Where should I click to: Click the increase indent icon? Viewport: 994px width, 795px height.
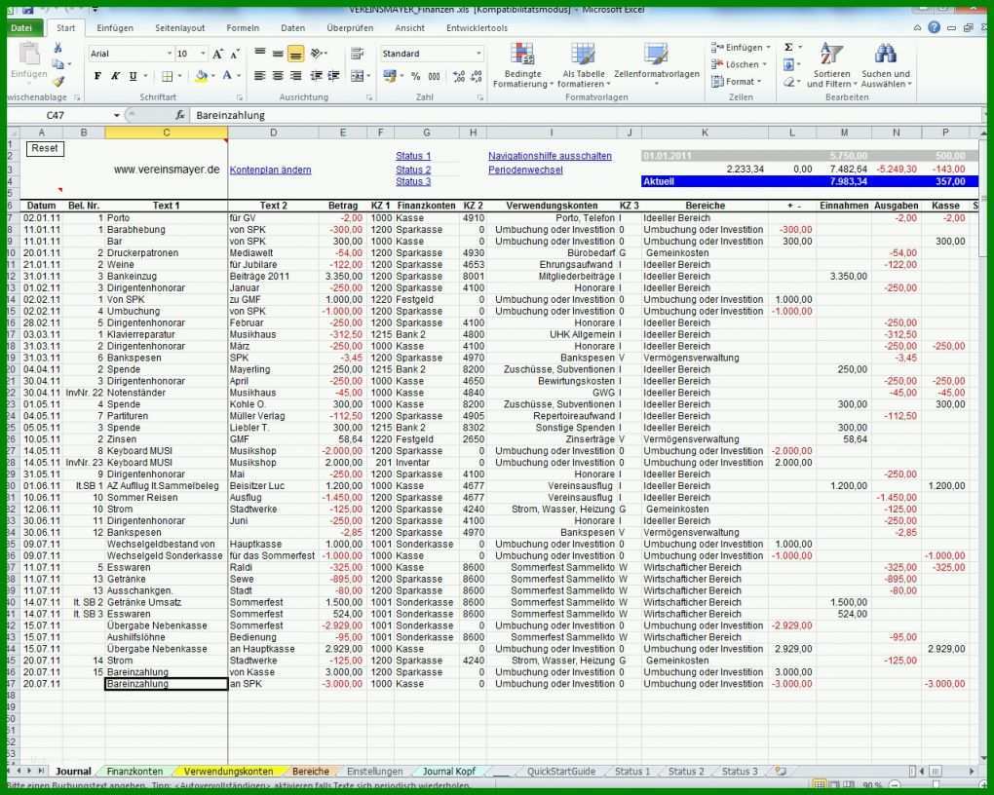(x=333, y=76)
